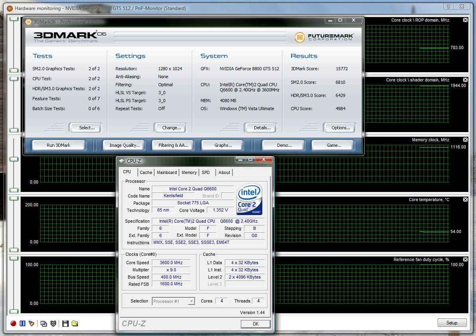Open the Processor #1 selection dropdown
Image resolution: width=476 pixels, height=336 pixels.
coord(191,301)
